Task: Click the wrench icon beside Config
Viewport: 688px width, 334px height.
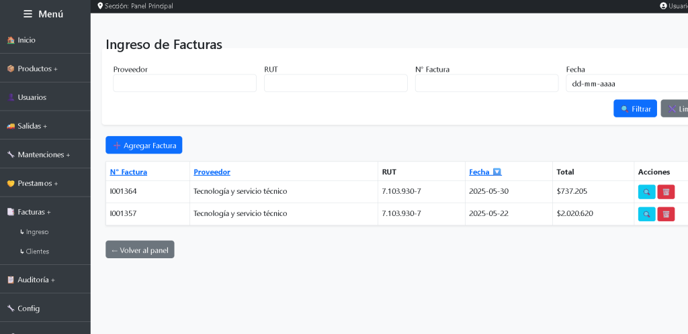Action: 11,309
